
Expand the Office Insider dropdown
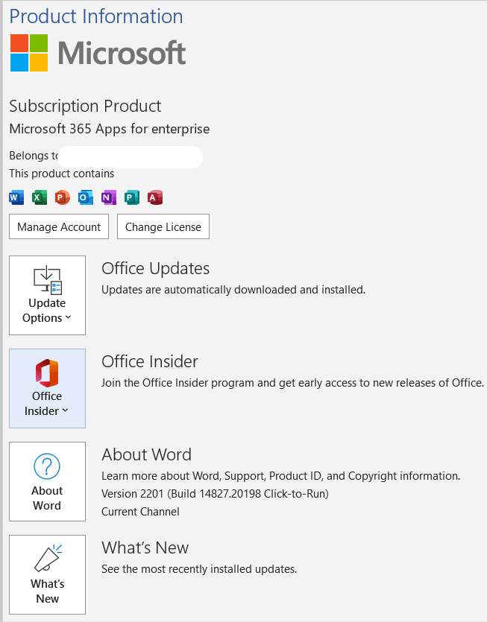[x=47, y=388]
